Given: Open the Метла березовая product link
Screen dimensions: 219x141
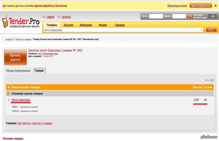Looking at the screenshot, I should [x=21, y=100].
